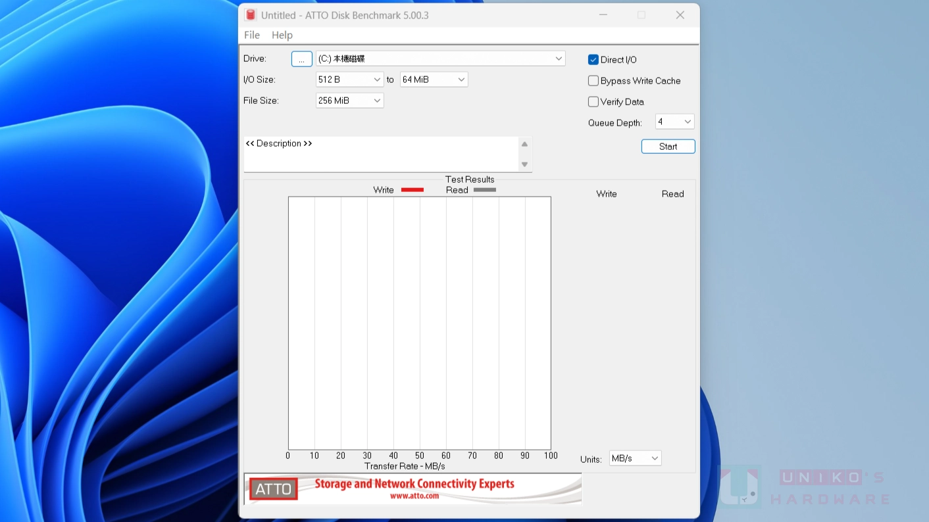Start the benchmark with the Start button

[x=668, y=147]
